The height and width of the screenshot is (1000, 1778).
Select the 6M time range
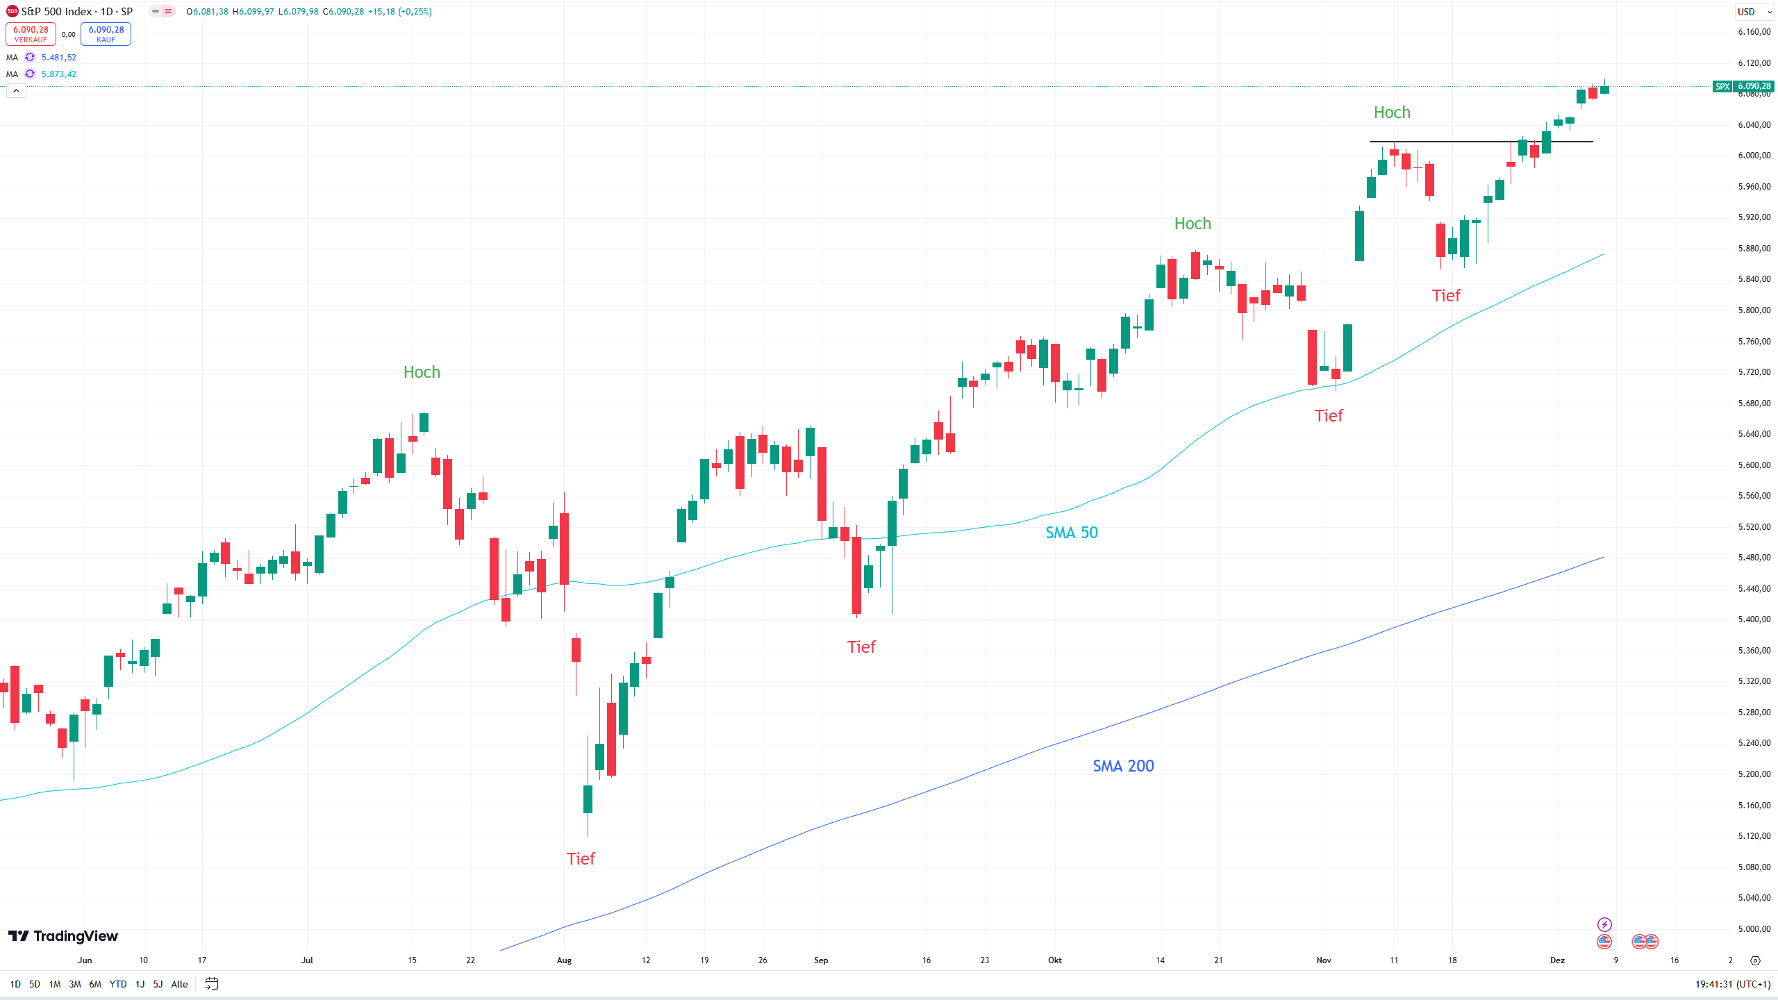click(x=95, y=984)
